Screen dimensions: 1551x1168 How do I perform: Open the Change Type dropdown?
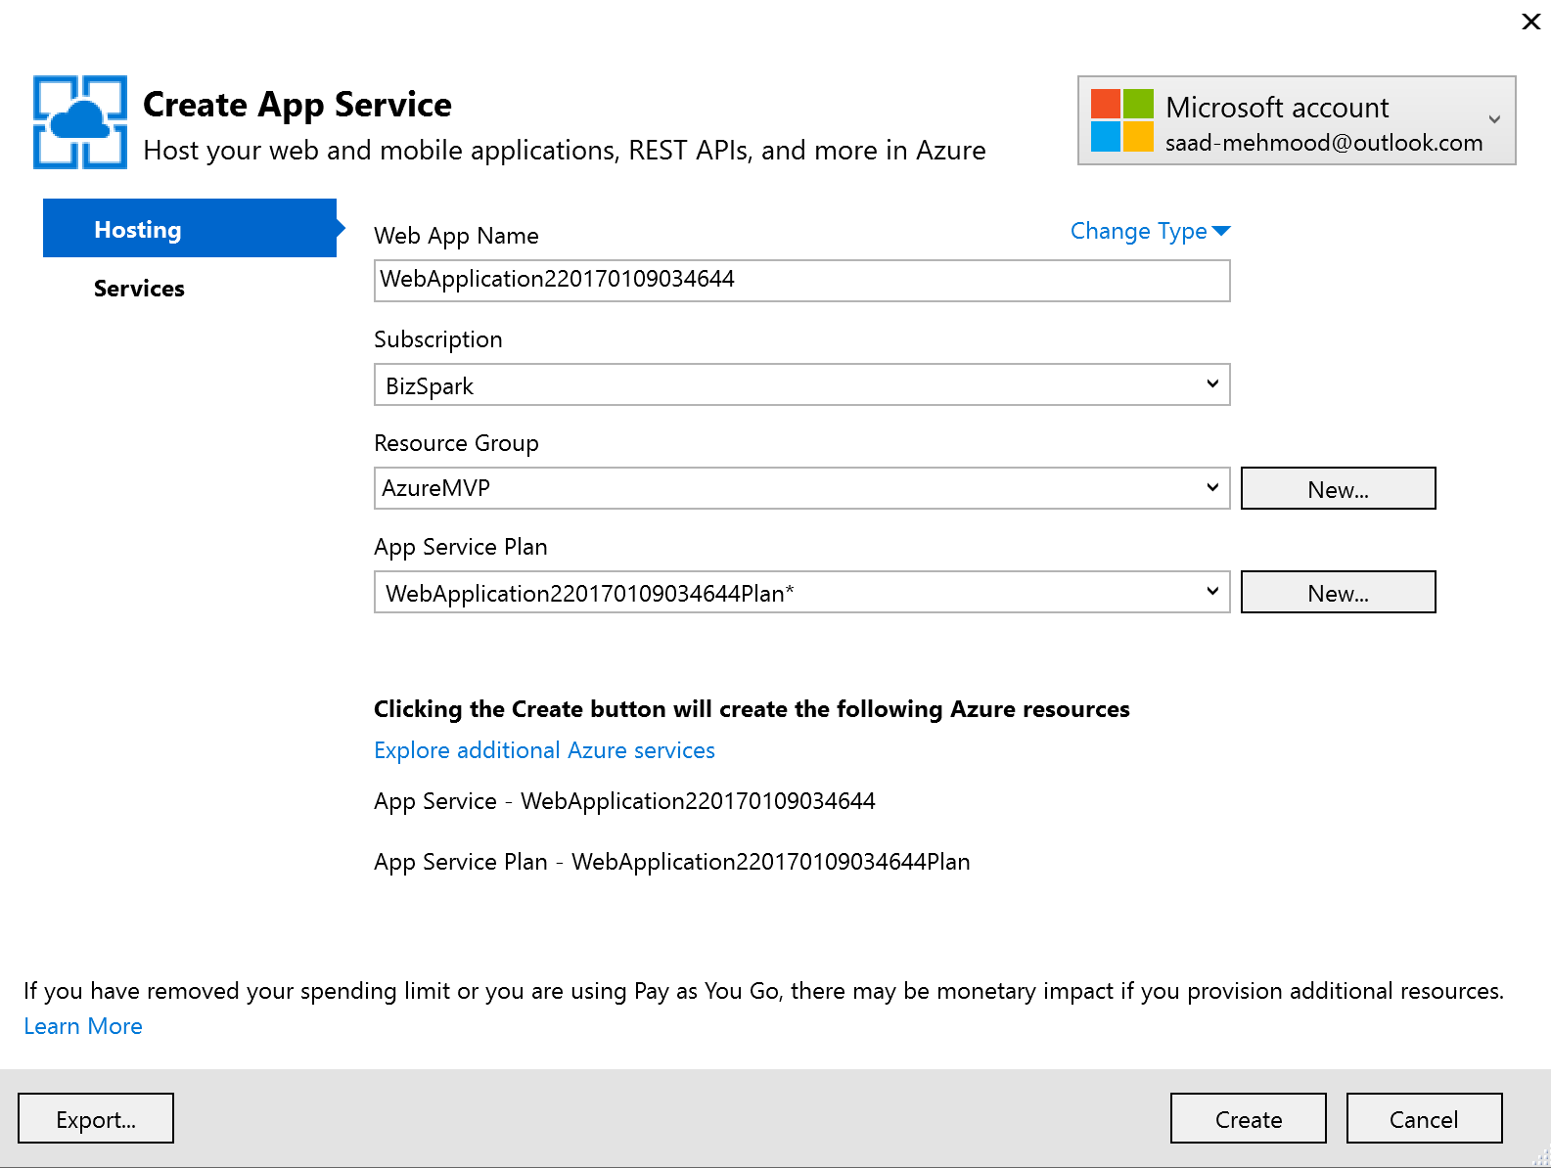pyautogui.click(x=1150, y=231)
